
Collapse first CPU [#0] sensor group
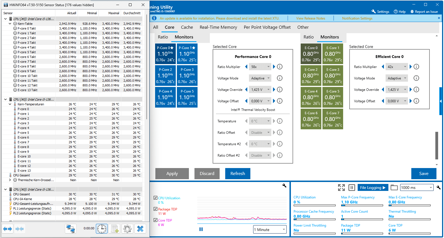coord(5,19)
